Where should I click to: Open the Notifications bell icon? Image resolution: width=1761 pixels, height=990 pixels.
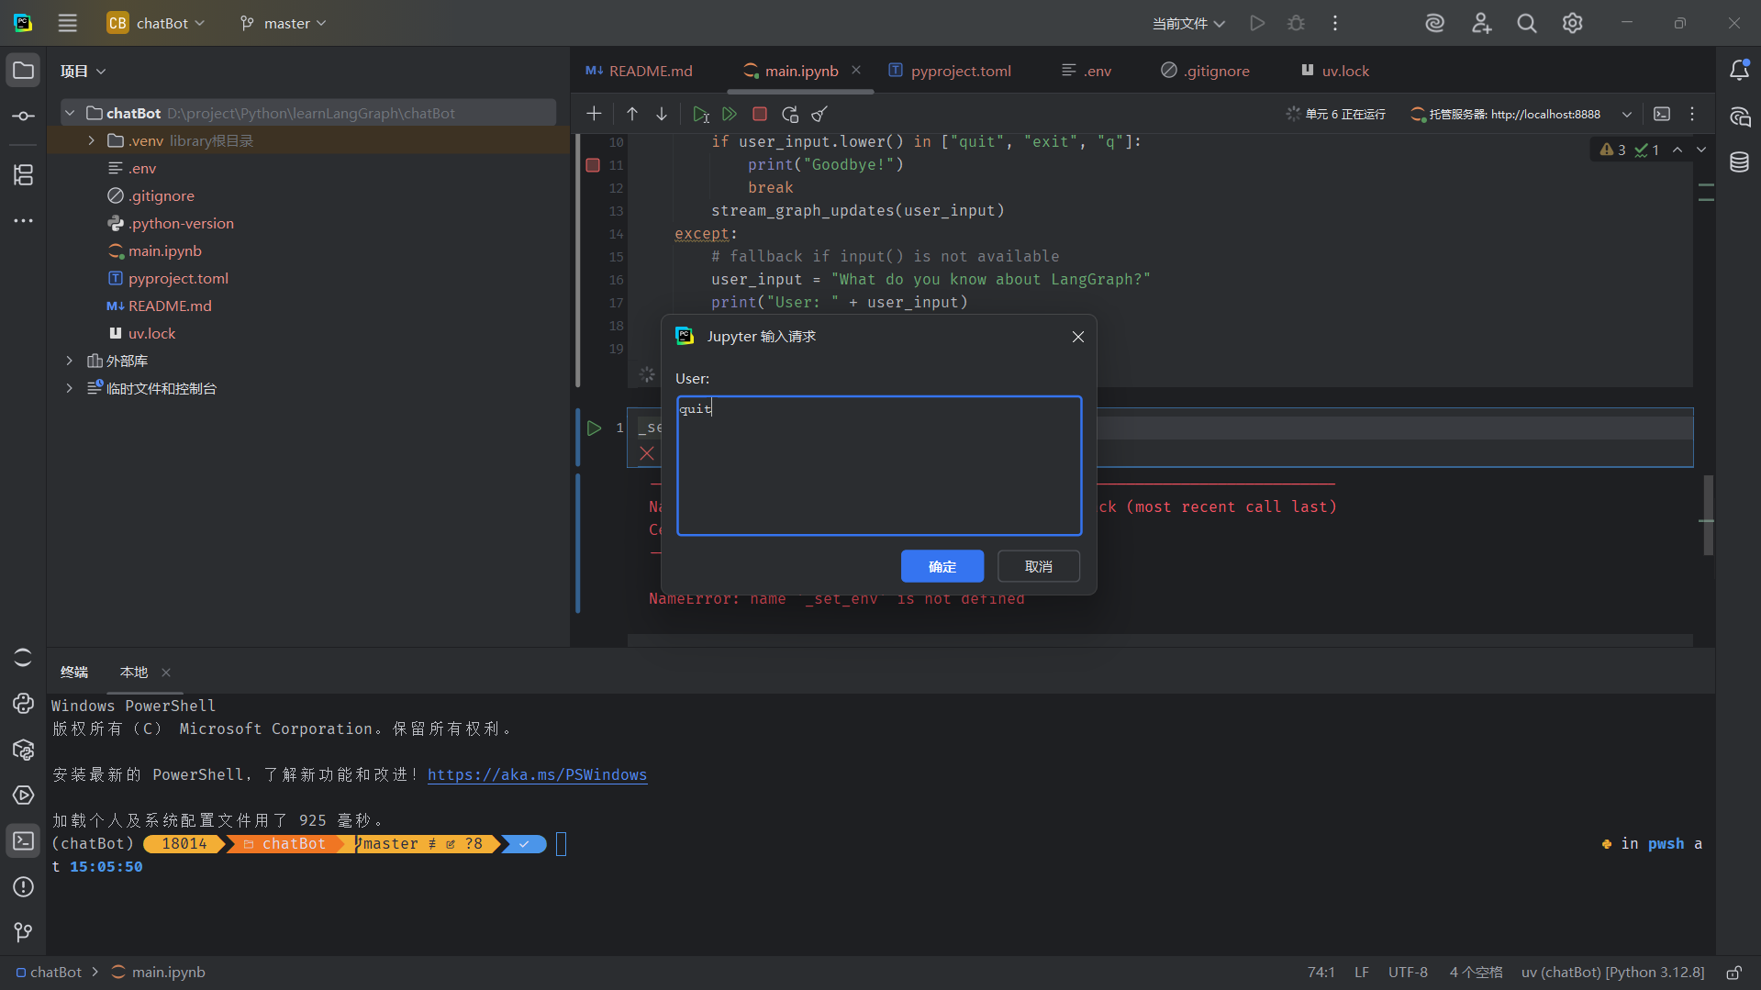[x=1739, y=71]
